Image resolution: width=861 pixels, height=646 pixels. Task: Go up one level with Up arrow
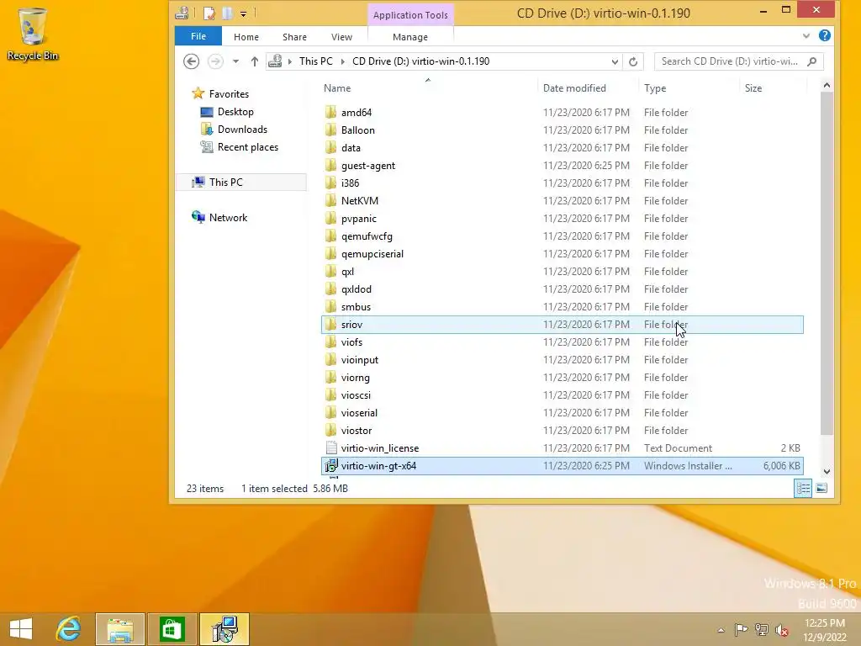(254, 61)
